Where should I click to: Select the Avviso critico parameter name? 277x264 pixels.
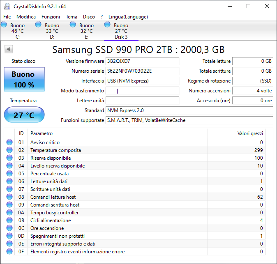[45, 142]
